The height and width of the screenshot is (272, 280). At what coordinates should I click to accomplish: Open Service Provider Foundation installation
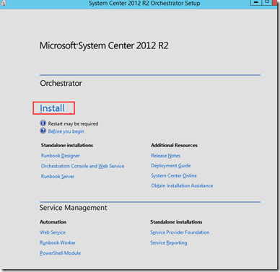[180, 232]
